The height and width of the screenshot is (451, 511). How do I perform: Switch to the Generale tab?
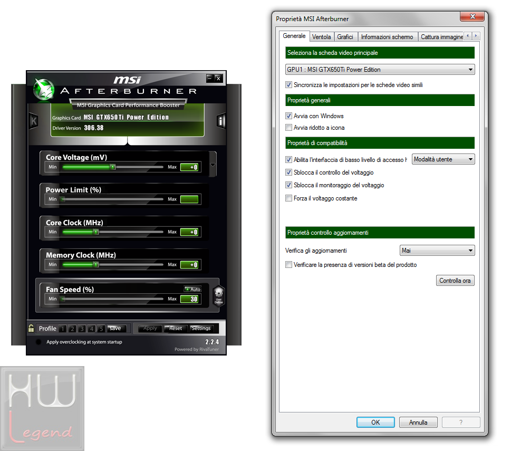point(294,36)
